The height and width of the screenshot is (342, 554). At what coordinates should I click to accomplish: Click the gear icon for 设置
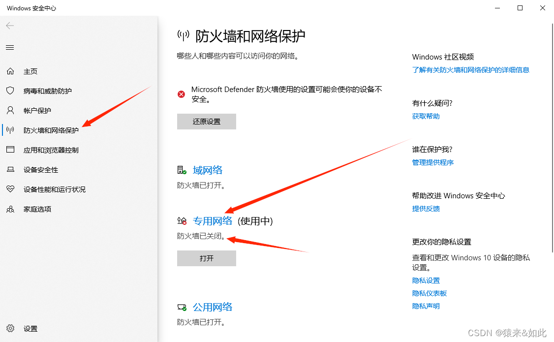tap(10, 328)
